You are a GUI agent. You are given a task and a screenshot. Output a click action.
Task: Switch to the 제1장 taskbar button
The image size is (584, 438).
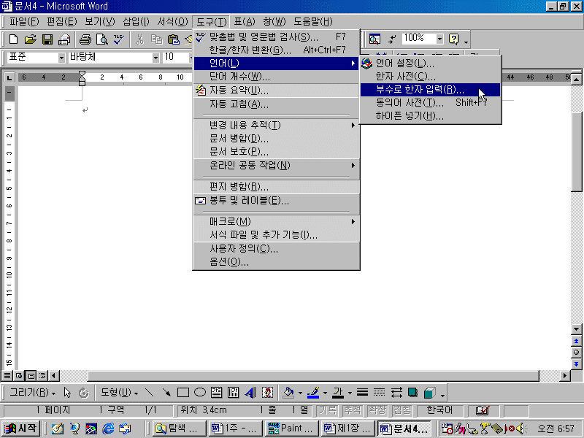click(x=348, y=429)
